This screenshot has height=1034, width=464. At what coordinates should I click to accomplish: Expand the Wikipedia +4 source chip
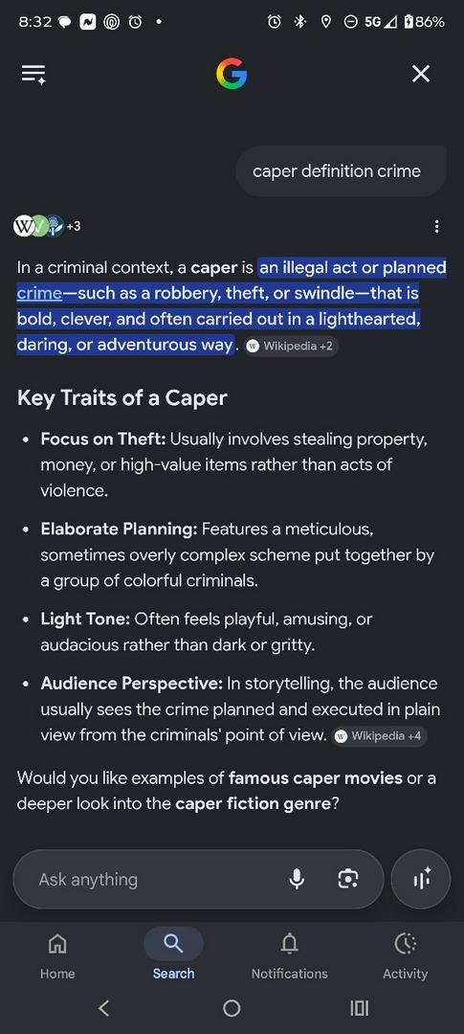pyautogui.click(x=380, y=736)
